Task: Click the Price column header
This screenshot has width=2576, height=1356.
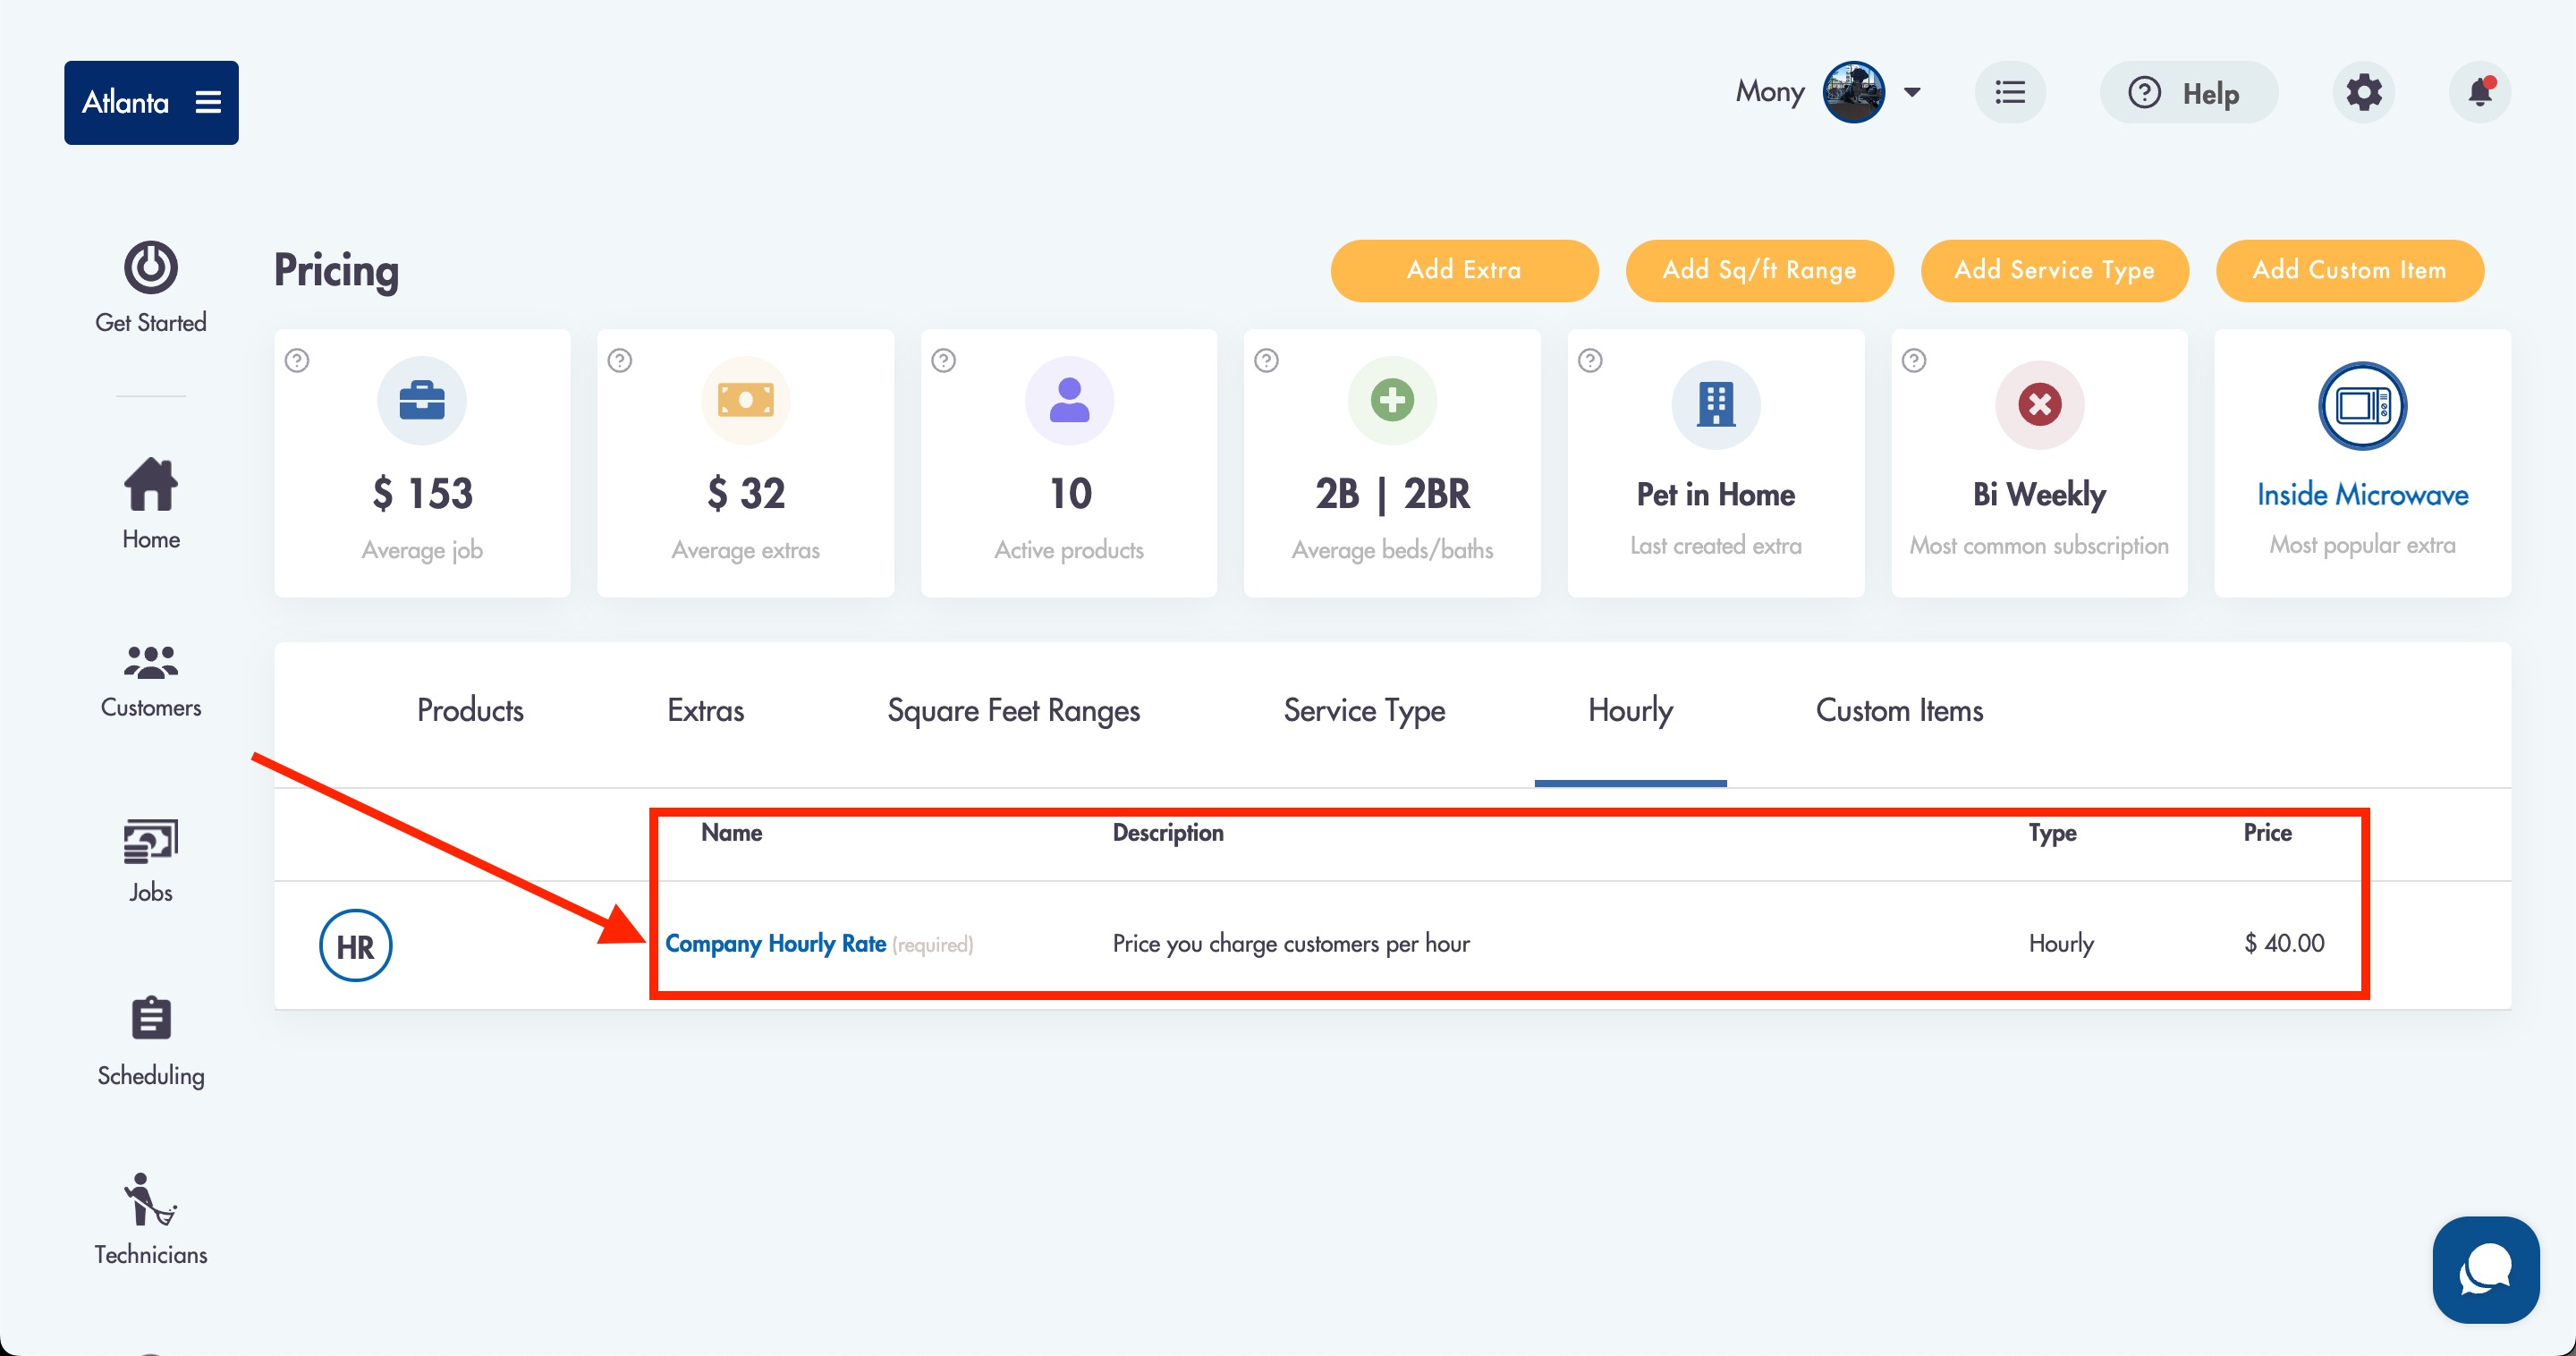Action: point(2267,833)
